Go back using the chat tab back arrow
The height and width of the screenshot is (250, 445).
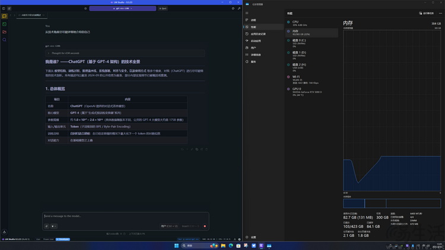click(11, 15)
